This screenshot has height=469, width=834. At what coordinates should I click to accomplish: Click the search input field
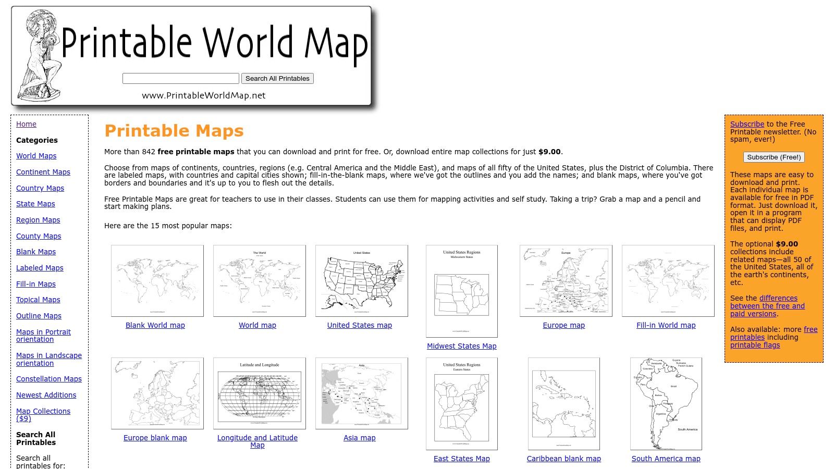click(180, 78)
